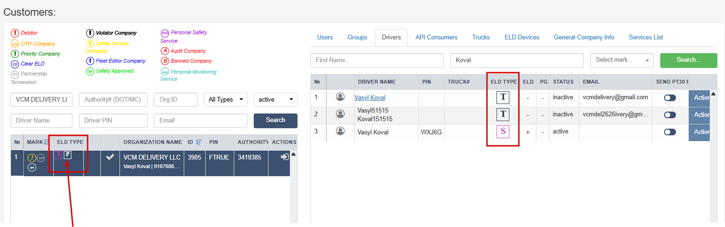Open the active status dropdown
Viewport: 725px width, 227px height.
(x=276, y=100)
